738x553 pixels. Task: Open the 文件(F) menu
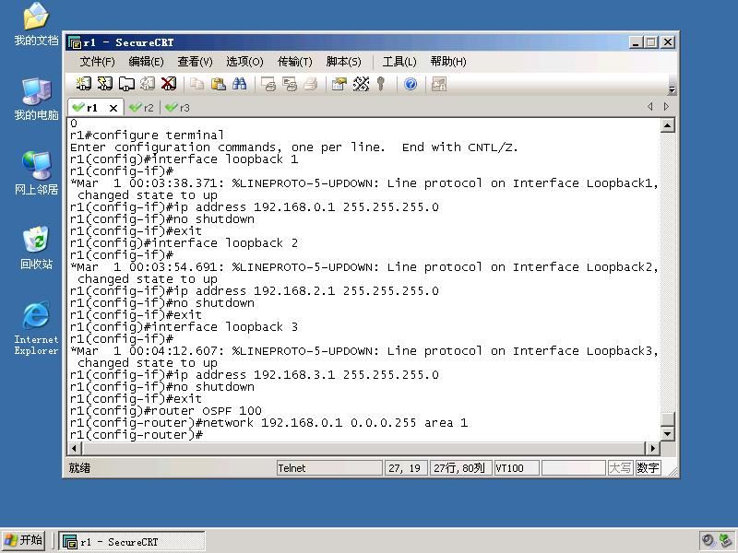pyautogui.click(x=97, y=62)
